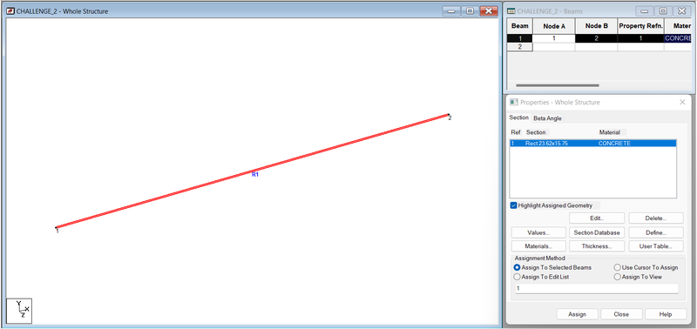Click the Assign button
Screen dimensions: 697x329
pyautogui.click(x=577, y=314)
